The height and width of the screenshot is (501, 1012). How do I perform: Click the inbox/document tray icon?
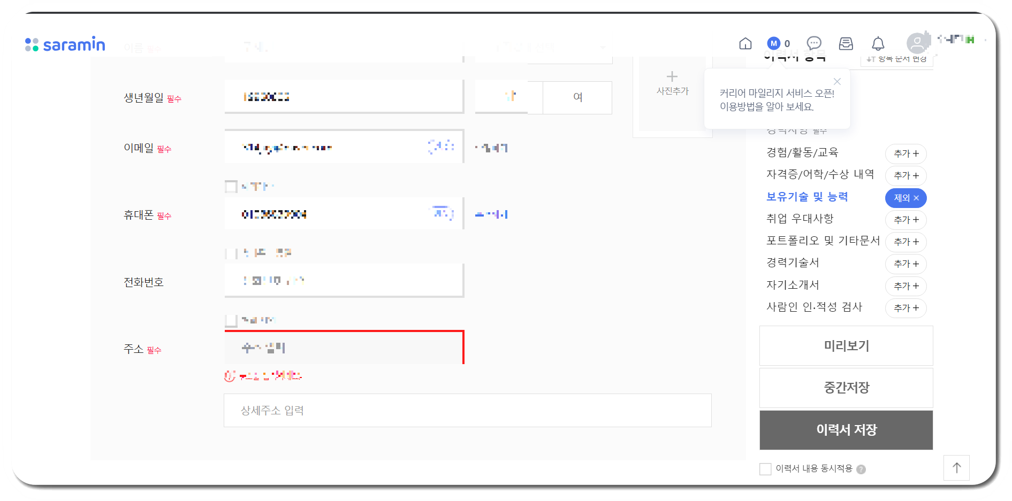(846, 44)
